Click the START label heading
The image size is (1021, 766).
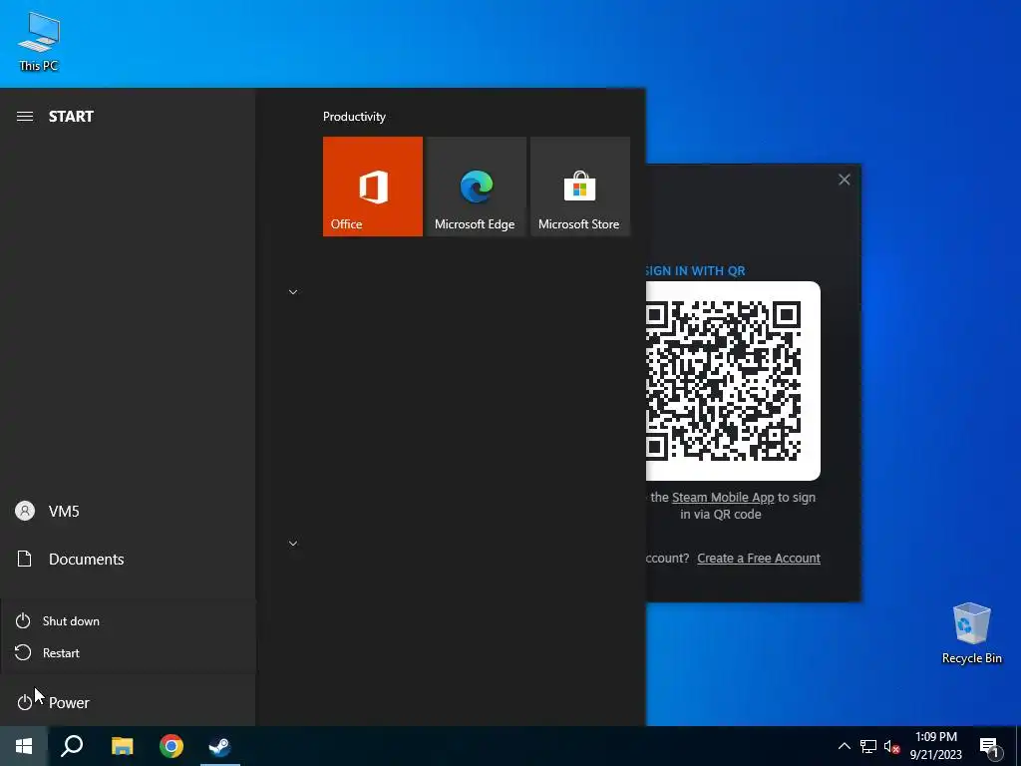pos(71,117)
